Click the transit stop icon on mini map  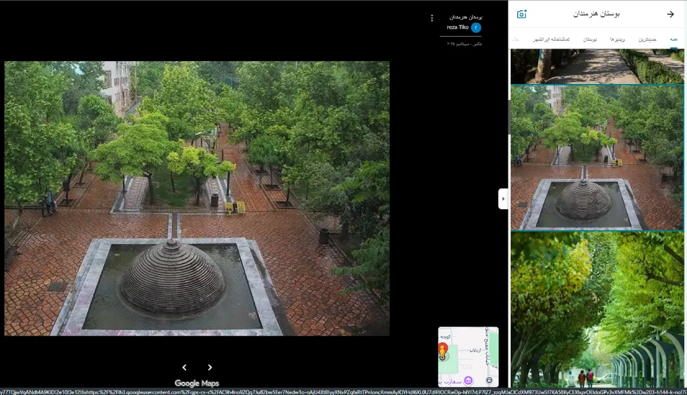click(x=489, y=380)
